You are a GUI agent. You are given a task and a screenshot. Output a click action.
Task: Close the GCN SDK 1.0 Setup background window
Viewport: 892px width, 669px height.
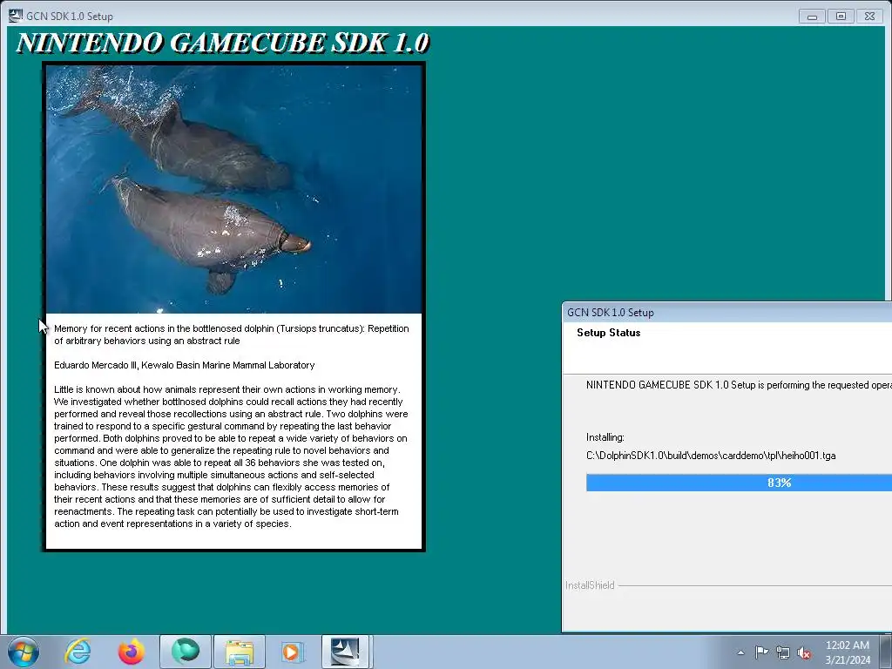[x=870, y=17]
